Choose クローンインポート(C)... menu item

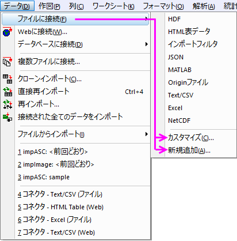click(x=75, y=79)
